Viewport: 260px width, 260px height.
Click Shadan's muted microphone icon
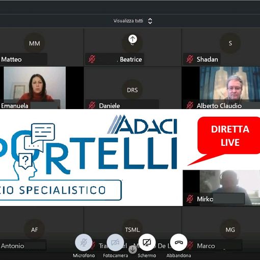pyautogui.click(x=190, y=59)
